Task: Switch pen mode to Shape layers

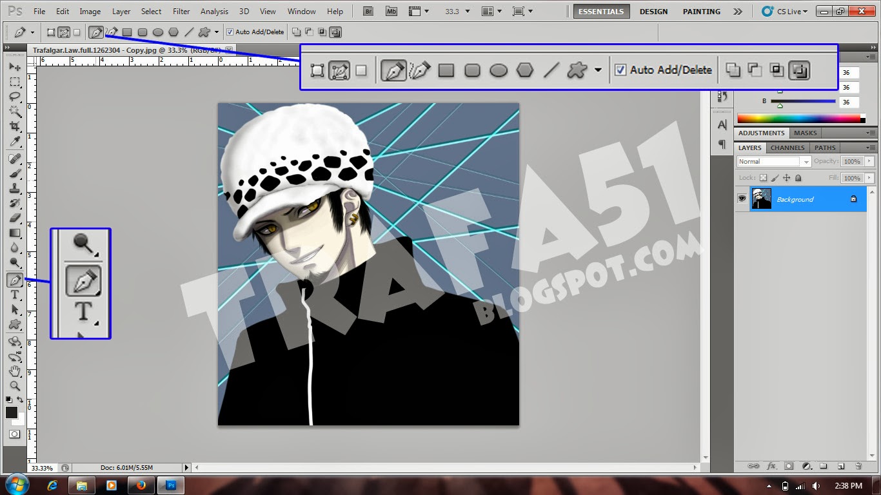Action: point(51,32)
